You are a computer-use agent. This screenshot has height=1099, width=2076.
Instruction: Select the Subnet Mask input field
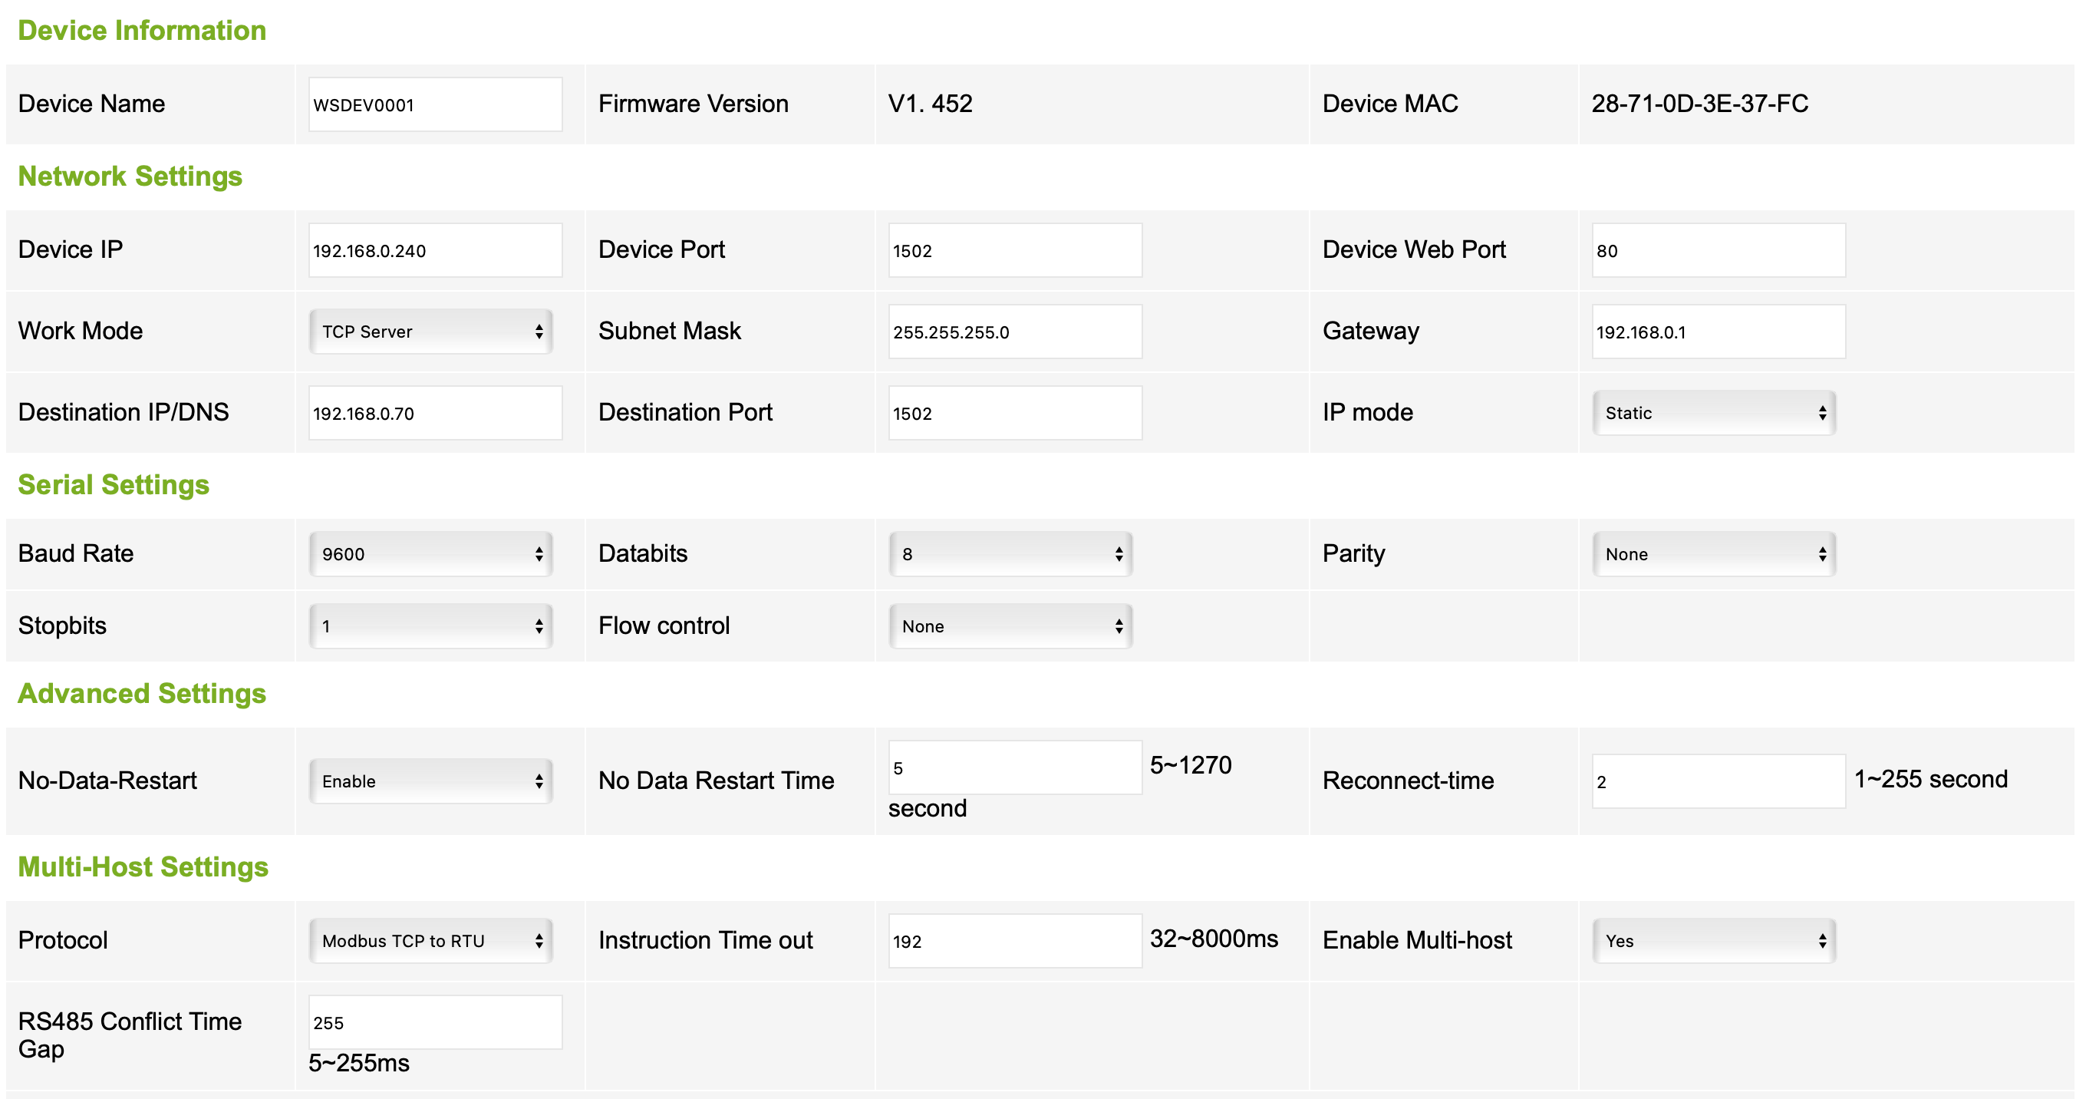[1015, 332]
